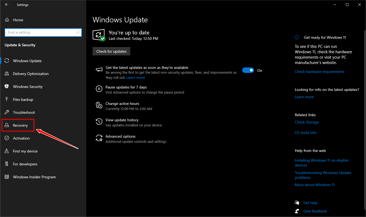Open Troubleshooting Windows Update problems link
The image size is (366, 217).
pos(323,175)
